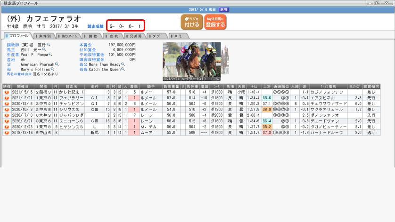Screen dimensions: 395x222
Task: Open the 持ちタイム tab
Action: coord(68,36)
